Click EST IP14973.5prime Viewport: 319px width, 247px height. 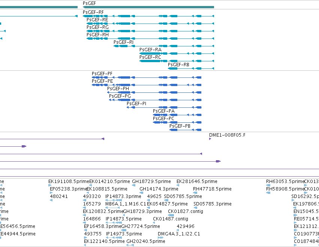[x=124, y=234]
